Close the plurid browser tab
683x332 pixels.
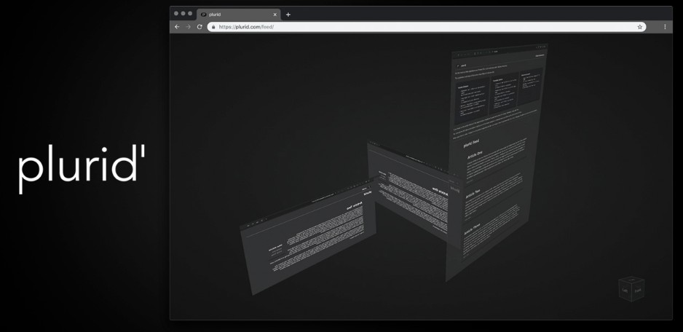click(275, 15)
